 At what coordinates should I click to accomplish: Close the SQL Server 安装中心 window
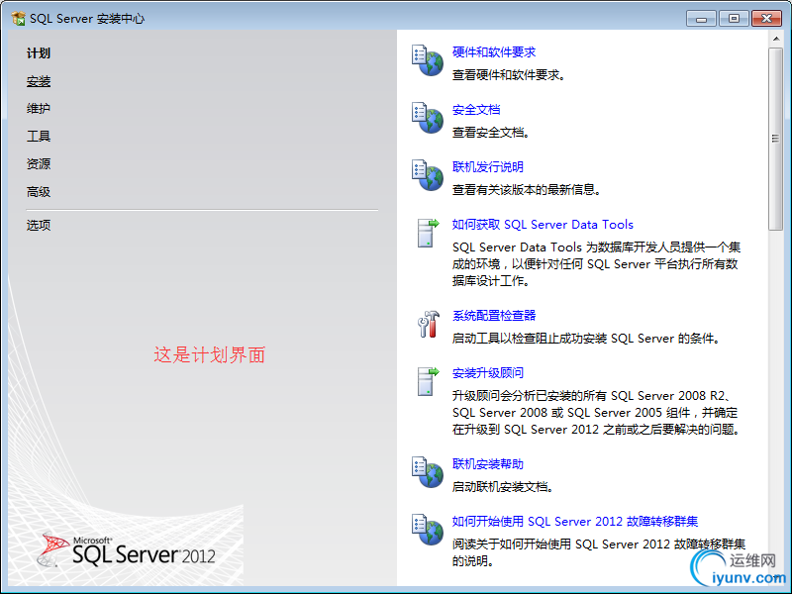tap(766, 19)
